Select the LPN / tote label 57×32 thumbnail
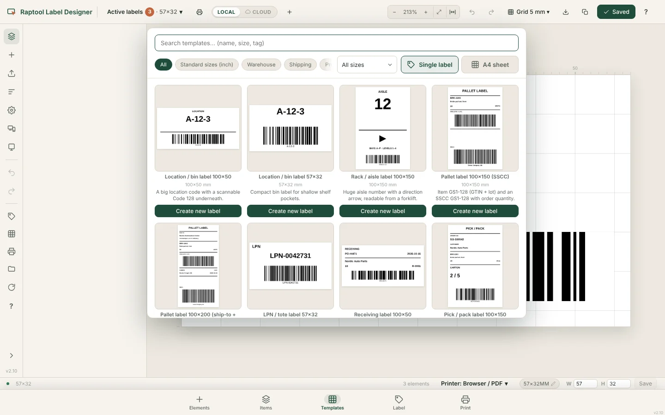The image size is (665, 415). click(x=290, y=266)
